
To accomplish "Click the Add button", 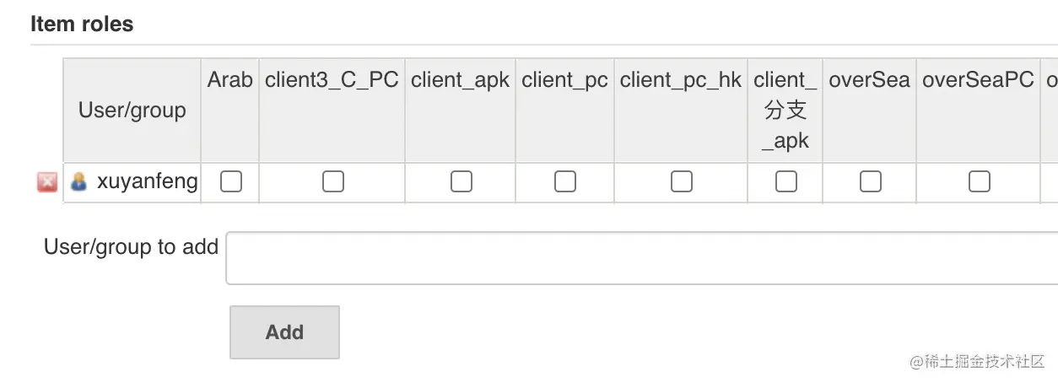I will [284, 332].
